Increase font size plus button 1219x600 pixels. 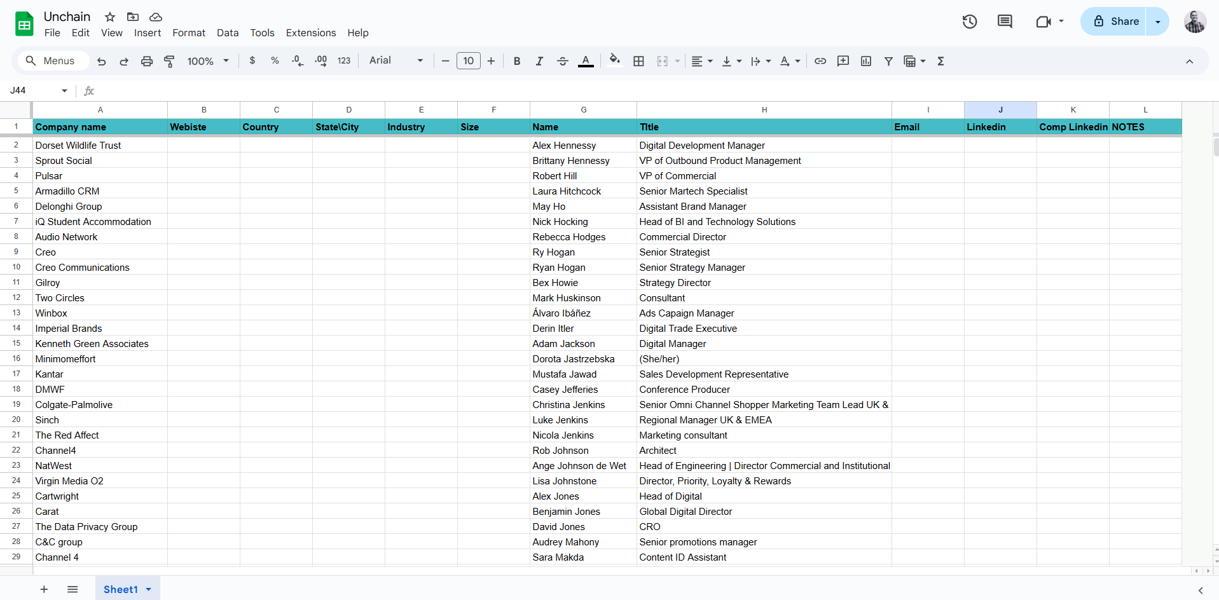pyautogui.click(x=491, y=61)
